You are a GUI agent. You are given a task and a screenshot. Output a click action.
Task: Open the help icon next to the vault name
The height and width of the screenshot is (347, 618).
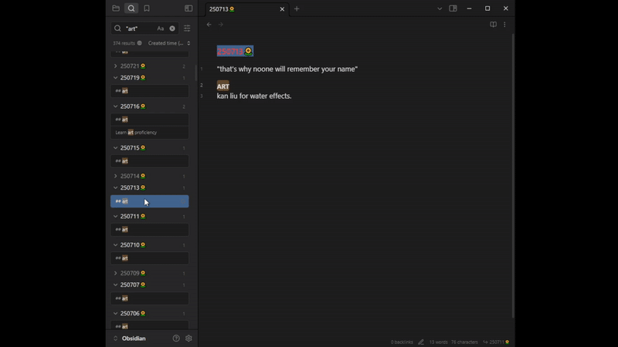(176, 339)
